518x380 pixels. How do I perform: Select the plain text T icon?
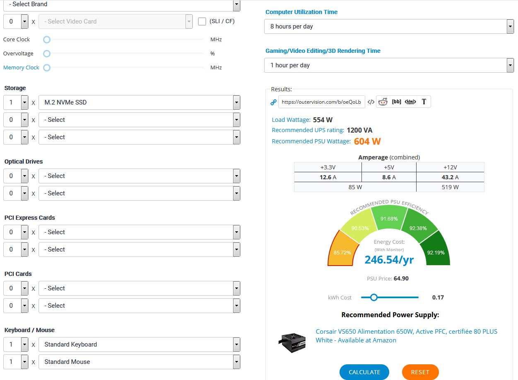[424, 102]
